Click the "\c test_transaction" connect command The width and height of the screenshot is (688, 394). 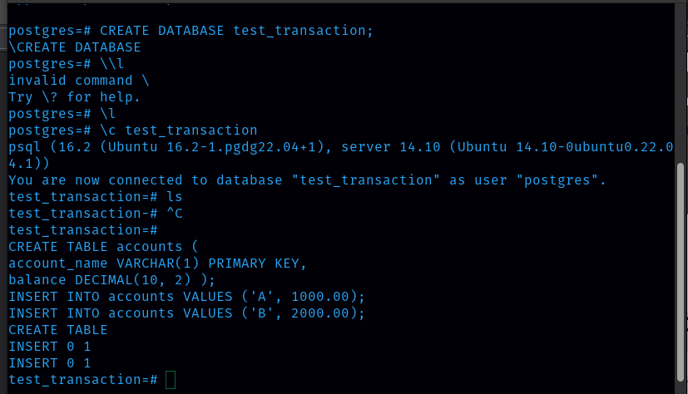179,131
